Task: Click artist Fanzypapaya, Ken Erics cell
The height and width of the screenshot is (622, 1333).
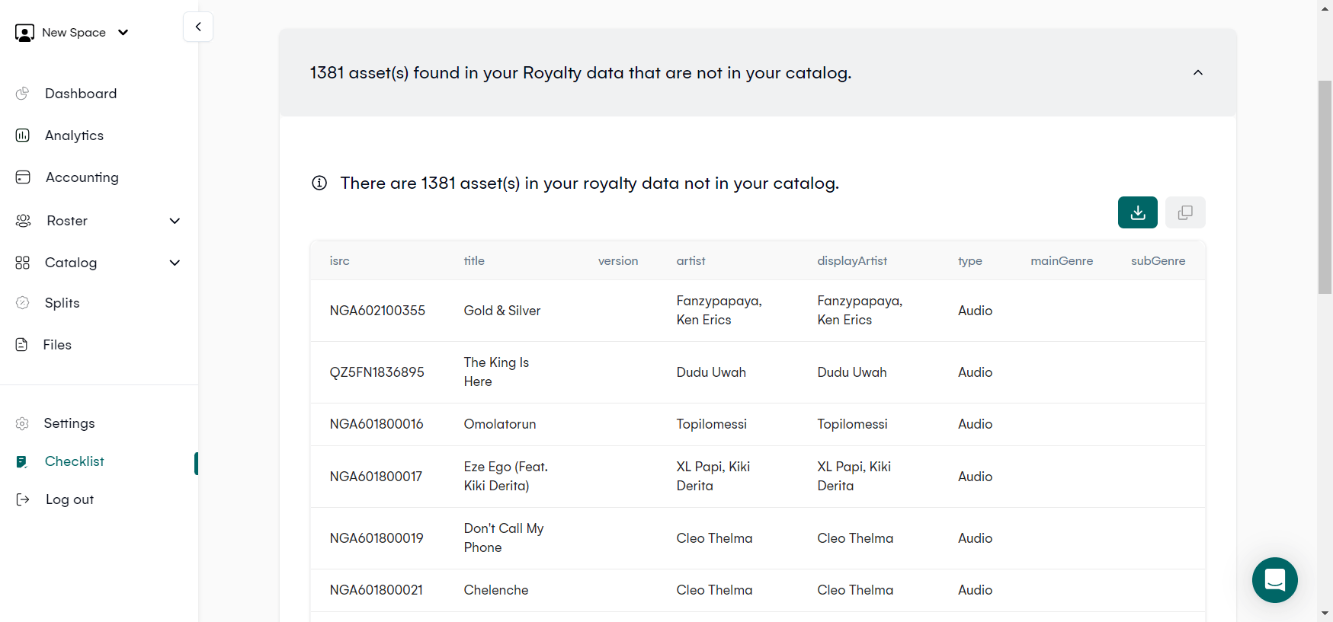Action: pos(719,311)
